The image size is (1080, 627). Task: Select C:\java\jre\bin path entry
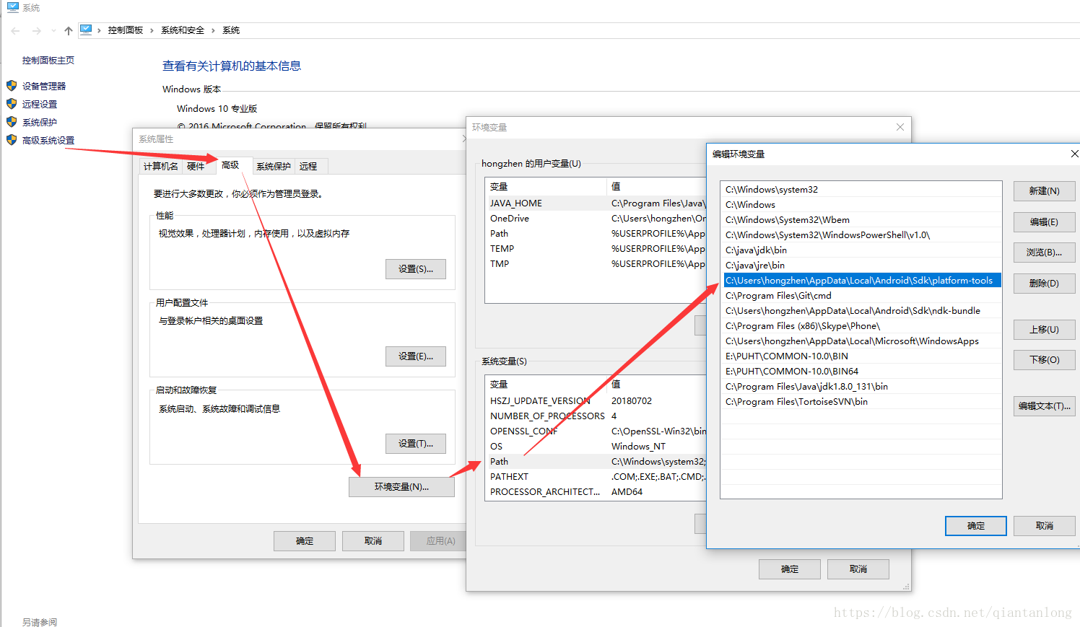[861, 266]
